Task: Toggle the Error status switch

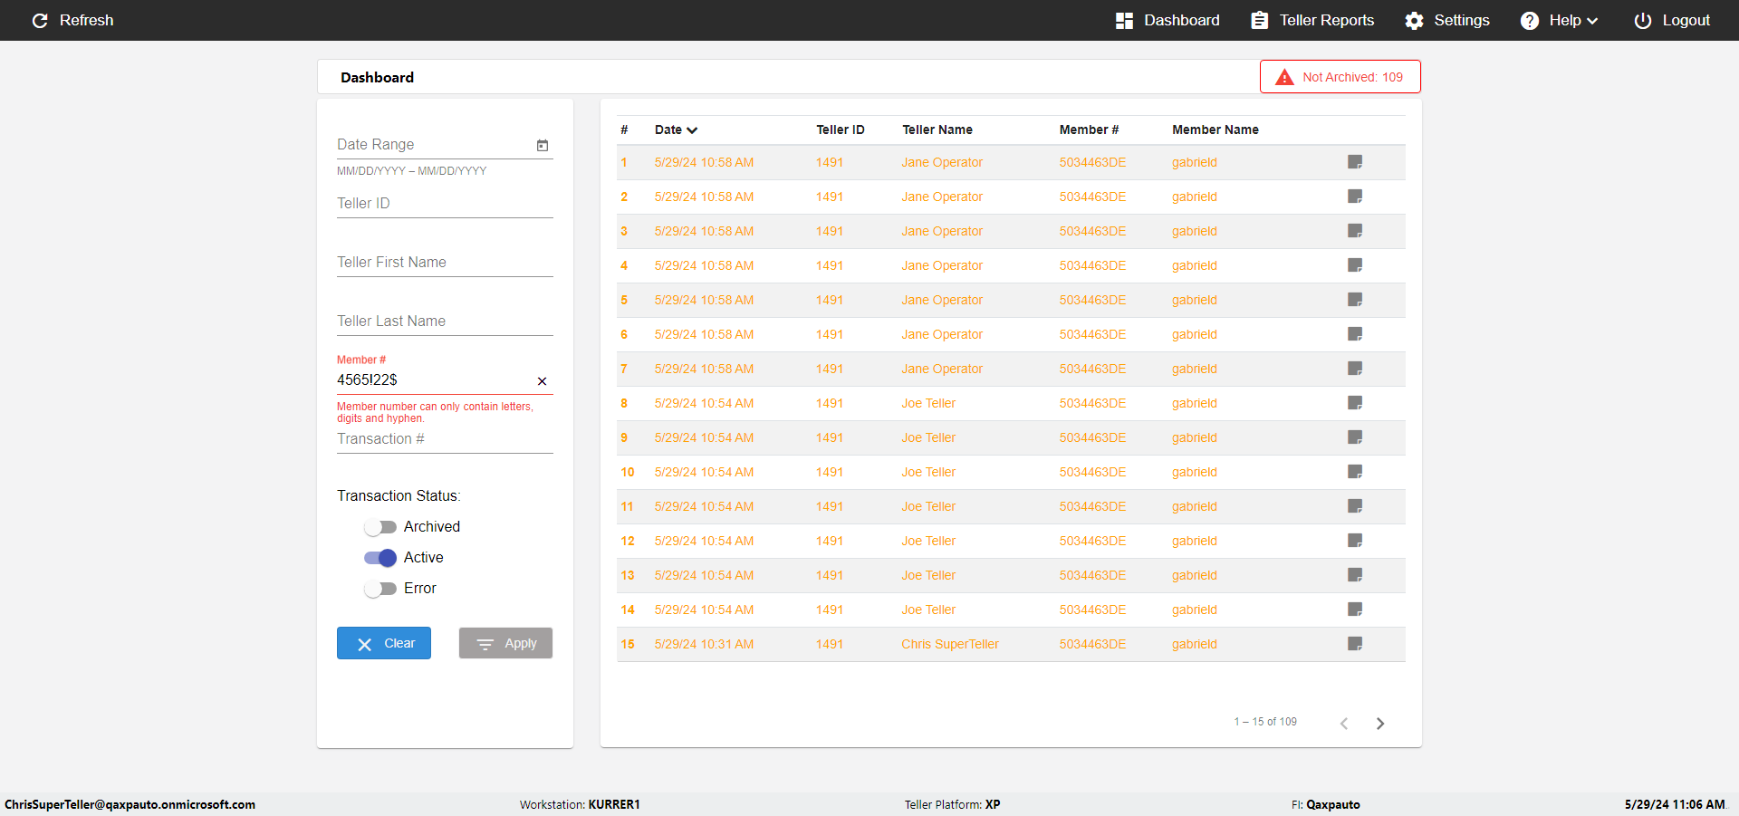Action: (380, 589)
